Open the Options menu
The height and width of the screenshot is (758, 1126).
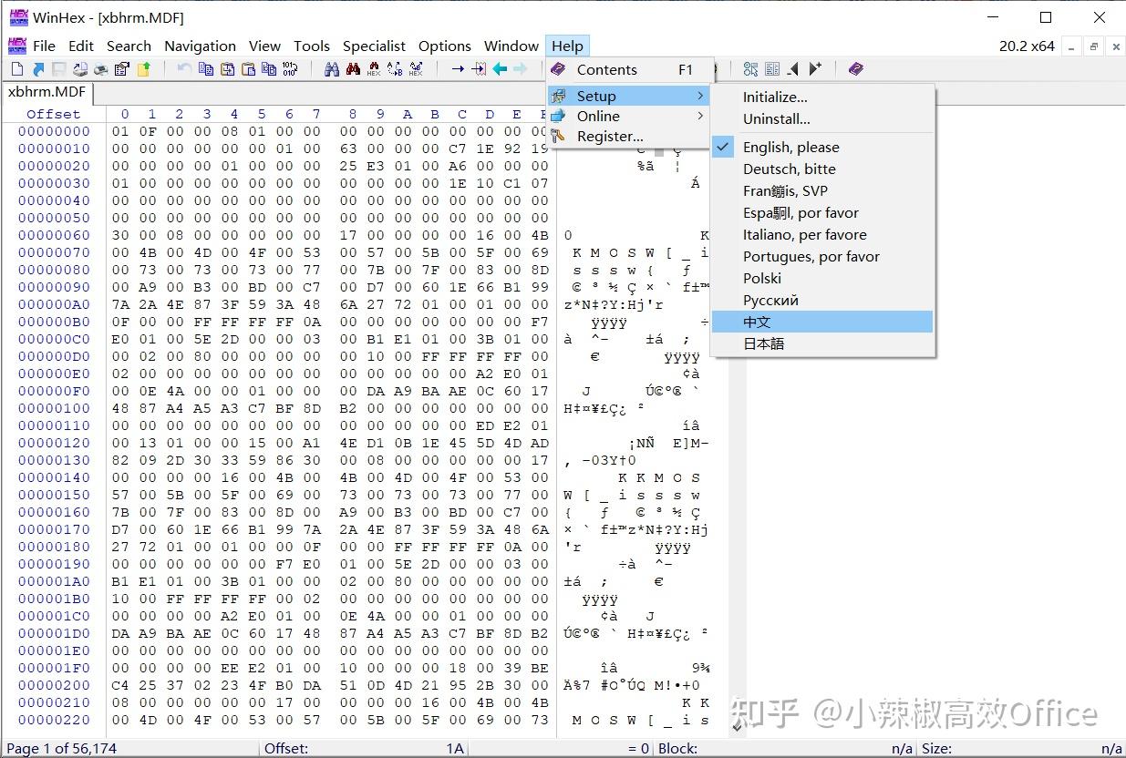pos(445,46)
